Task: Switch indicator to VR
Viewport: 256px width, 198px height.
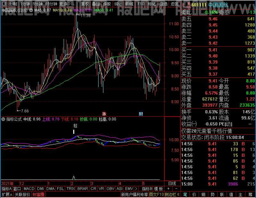Action: click(x=101, y=189)
